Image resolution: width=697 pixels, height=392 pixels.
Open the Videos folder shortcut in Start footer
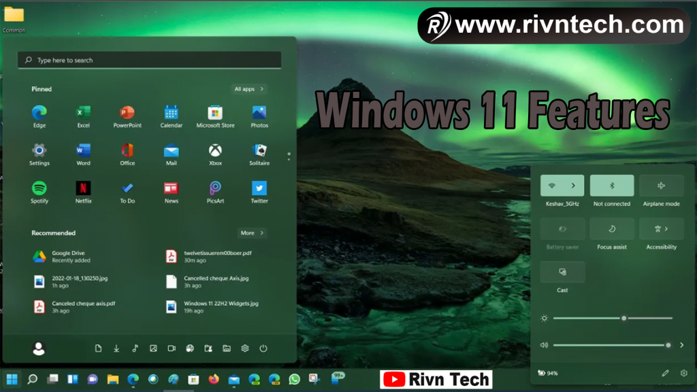click(172, 348)
